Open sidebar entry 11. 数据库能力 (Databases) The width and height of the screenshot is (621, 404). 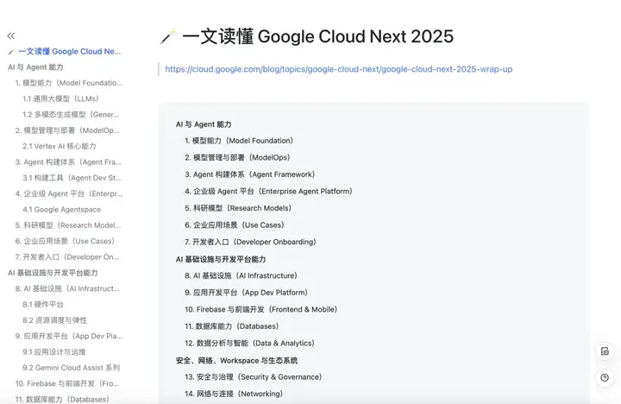[62, 399]
